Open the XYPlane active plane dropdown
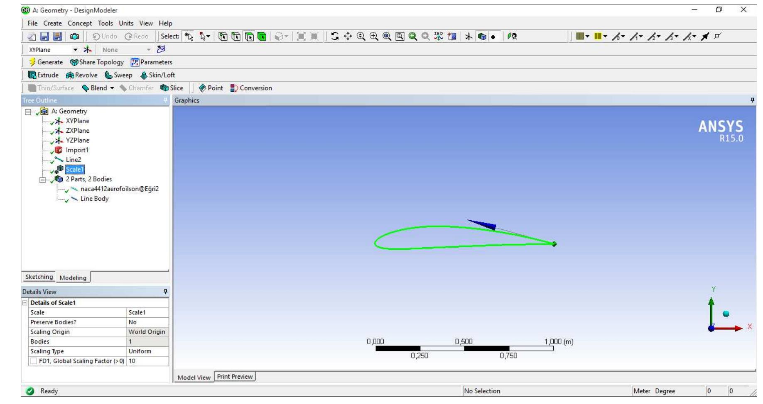The width and height of the screenshot is (763, 404). 75,50
